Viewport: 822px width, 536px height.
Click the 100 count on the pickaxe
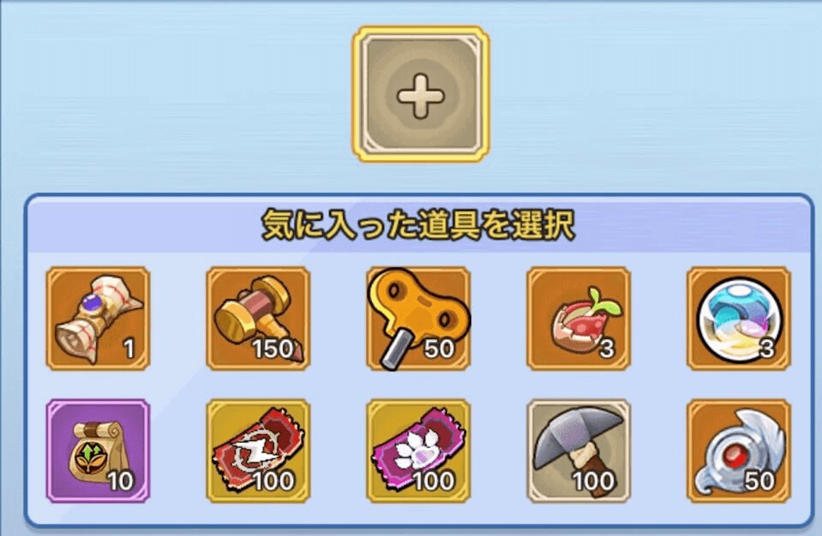click(594, 482)
